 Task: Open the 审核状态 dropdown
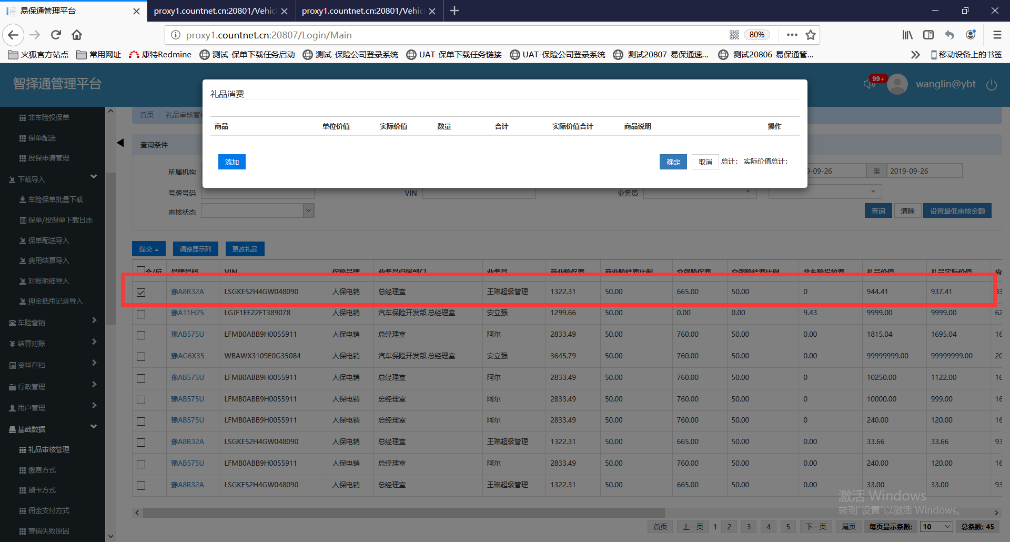point(309,211)
